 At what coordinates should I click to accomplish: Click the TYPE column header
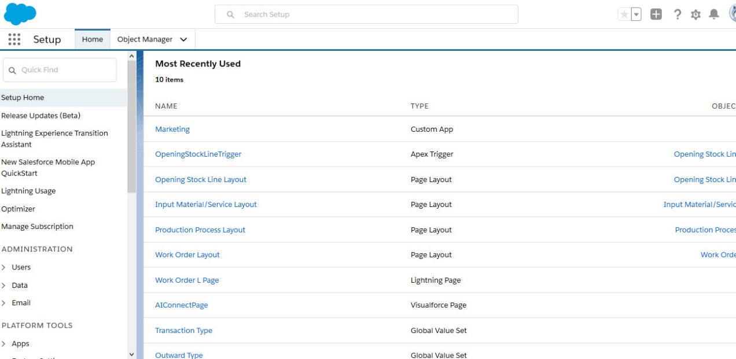pos(419,106)
